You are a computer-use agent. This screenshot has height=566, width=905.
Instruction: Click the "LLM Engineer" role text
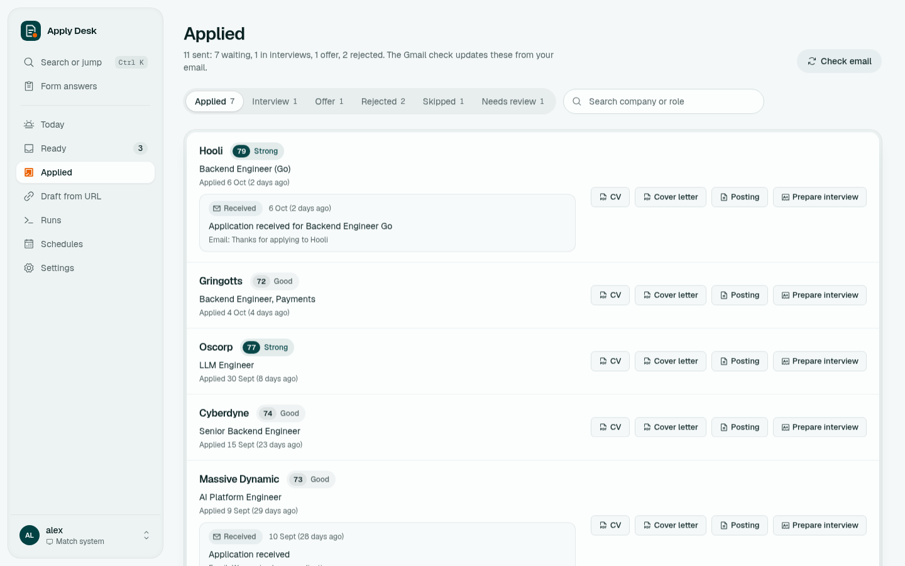click(226, 365)
